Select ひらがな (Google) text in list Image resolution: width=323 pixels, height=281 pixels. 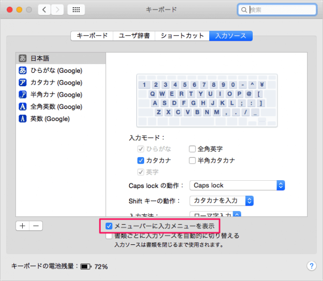[x=56, y=70]
